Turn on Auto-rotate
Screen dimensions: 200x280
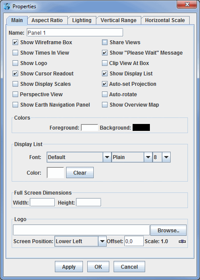pyautogui.click(x=105, y=94)
